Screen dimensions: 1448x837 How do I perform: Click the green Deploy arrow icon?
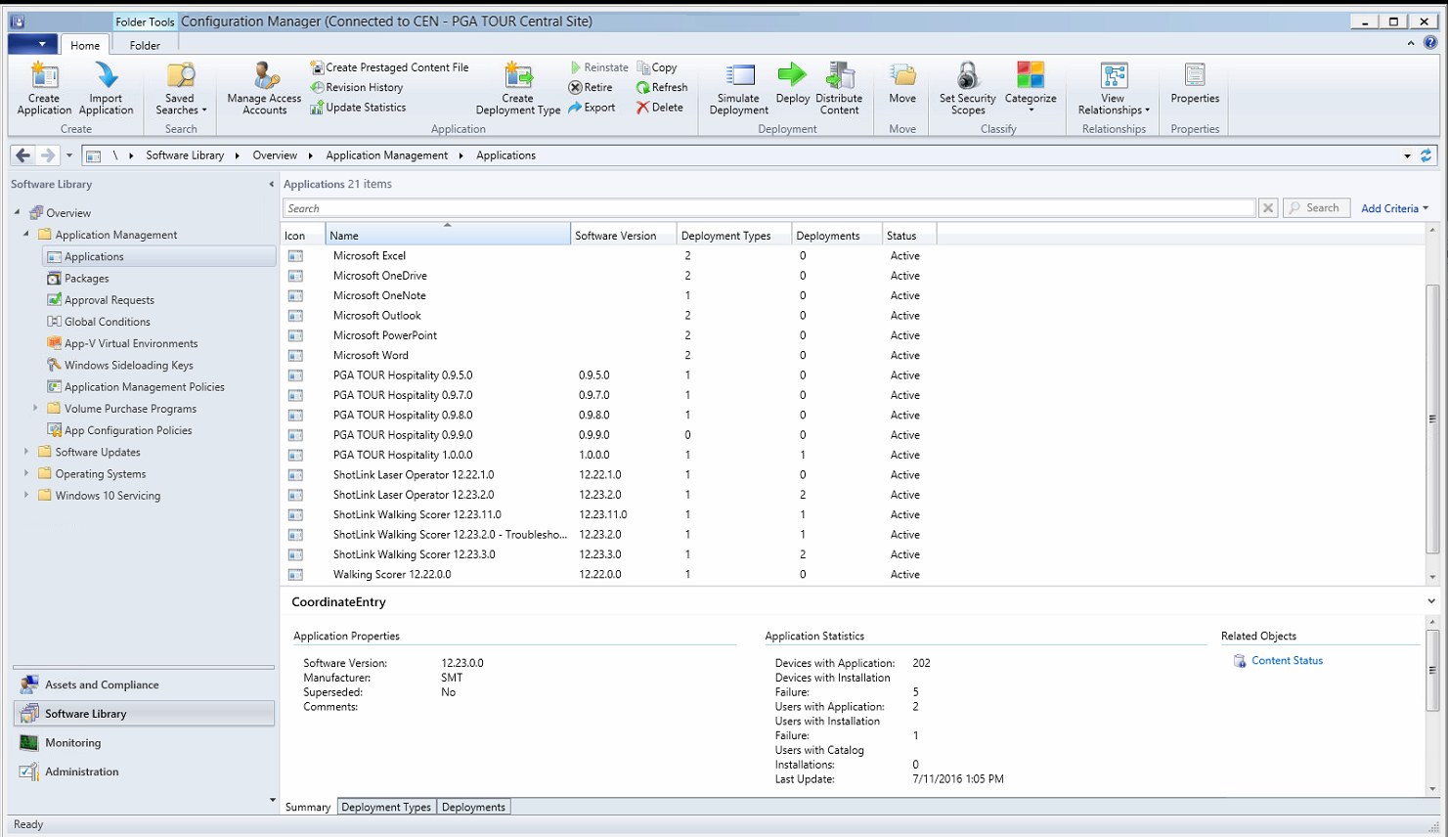click(792, 75)
